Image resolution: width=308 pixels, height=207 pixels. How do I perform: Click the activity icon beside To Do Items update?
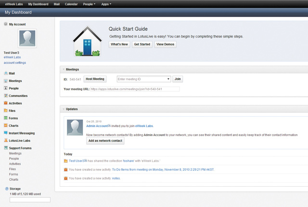(x=66, y=169)
